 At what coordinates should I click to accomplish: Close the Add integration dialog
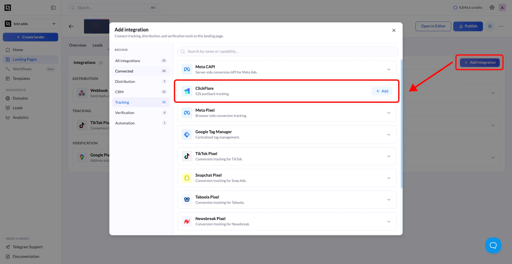click(394, 30)
